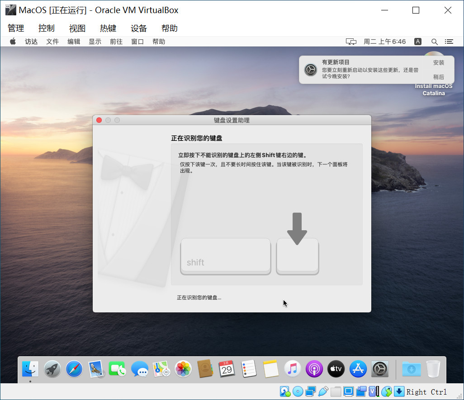Image resolution: width=464 pixels, height=400 pixels.
Task: Click the shift key illustration
Action: pos(226,256)
